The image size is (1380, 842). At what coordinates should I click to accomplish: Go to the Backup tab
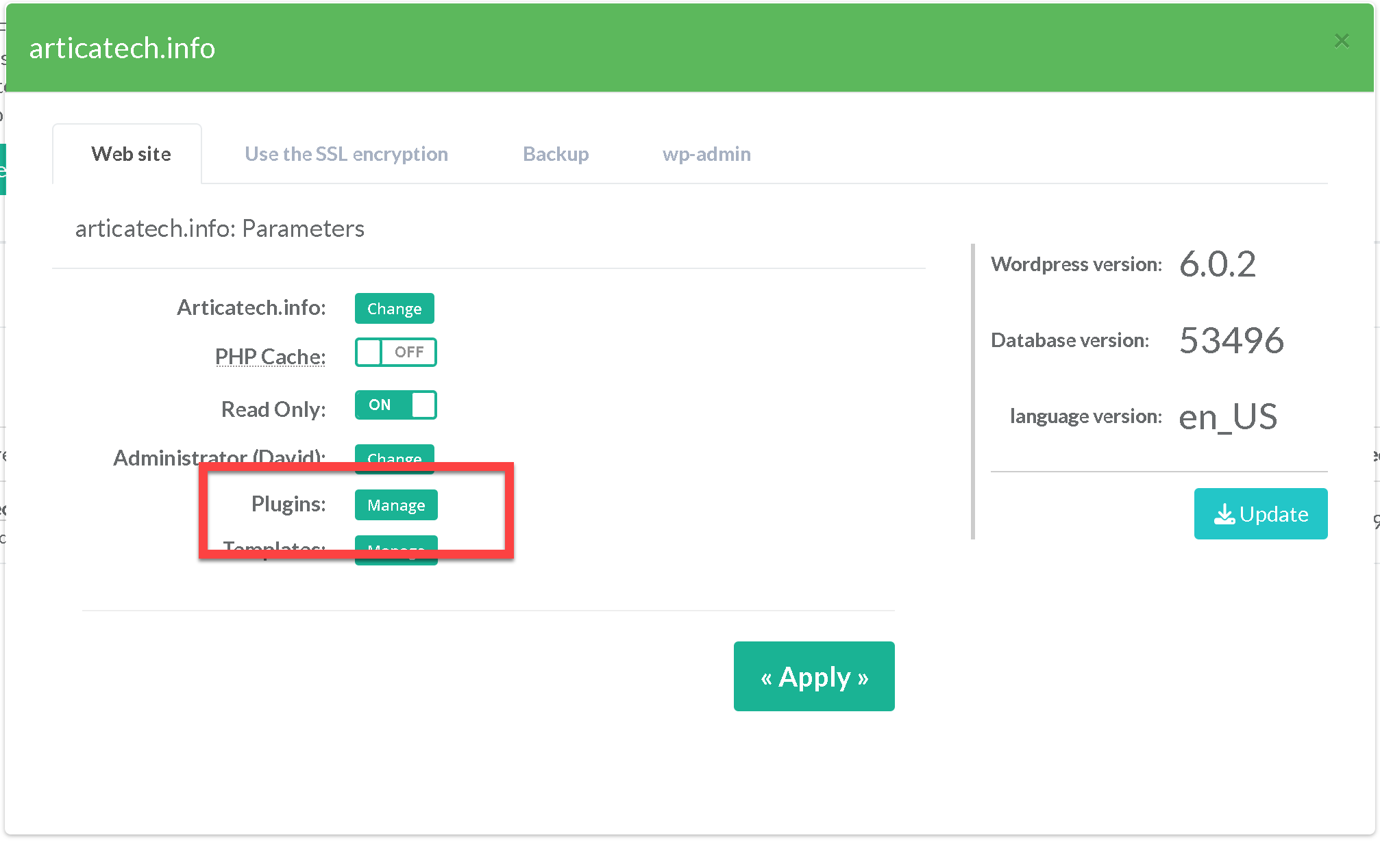pos(555,154)
